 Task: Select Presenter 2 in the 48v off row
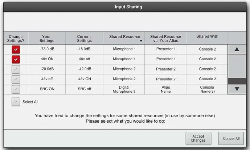tap(165, 79)
